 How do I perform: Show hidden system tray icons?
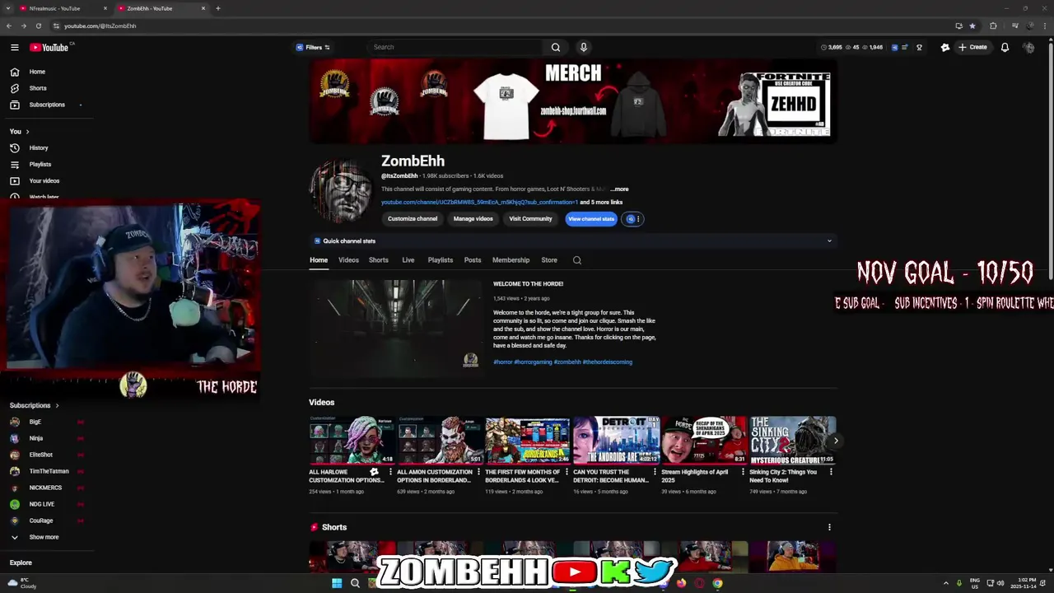tap(945, 583)
